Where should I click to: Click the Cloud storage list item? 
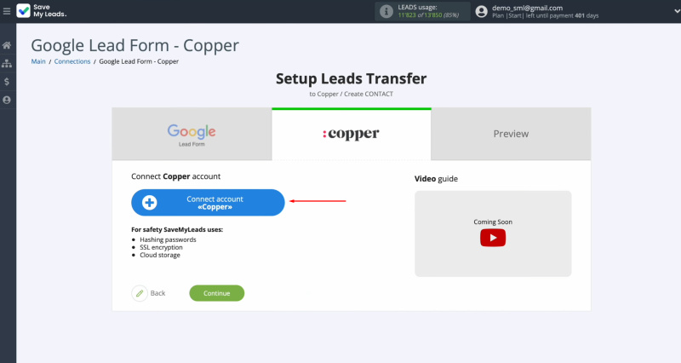point(160,255)
